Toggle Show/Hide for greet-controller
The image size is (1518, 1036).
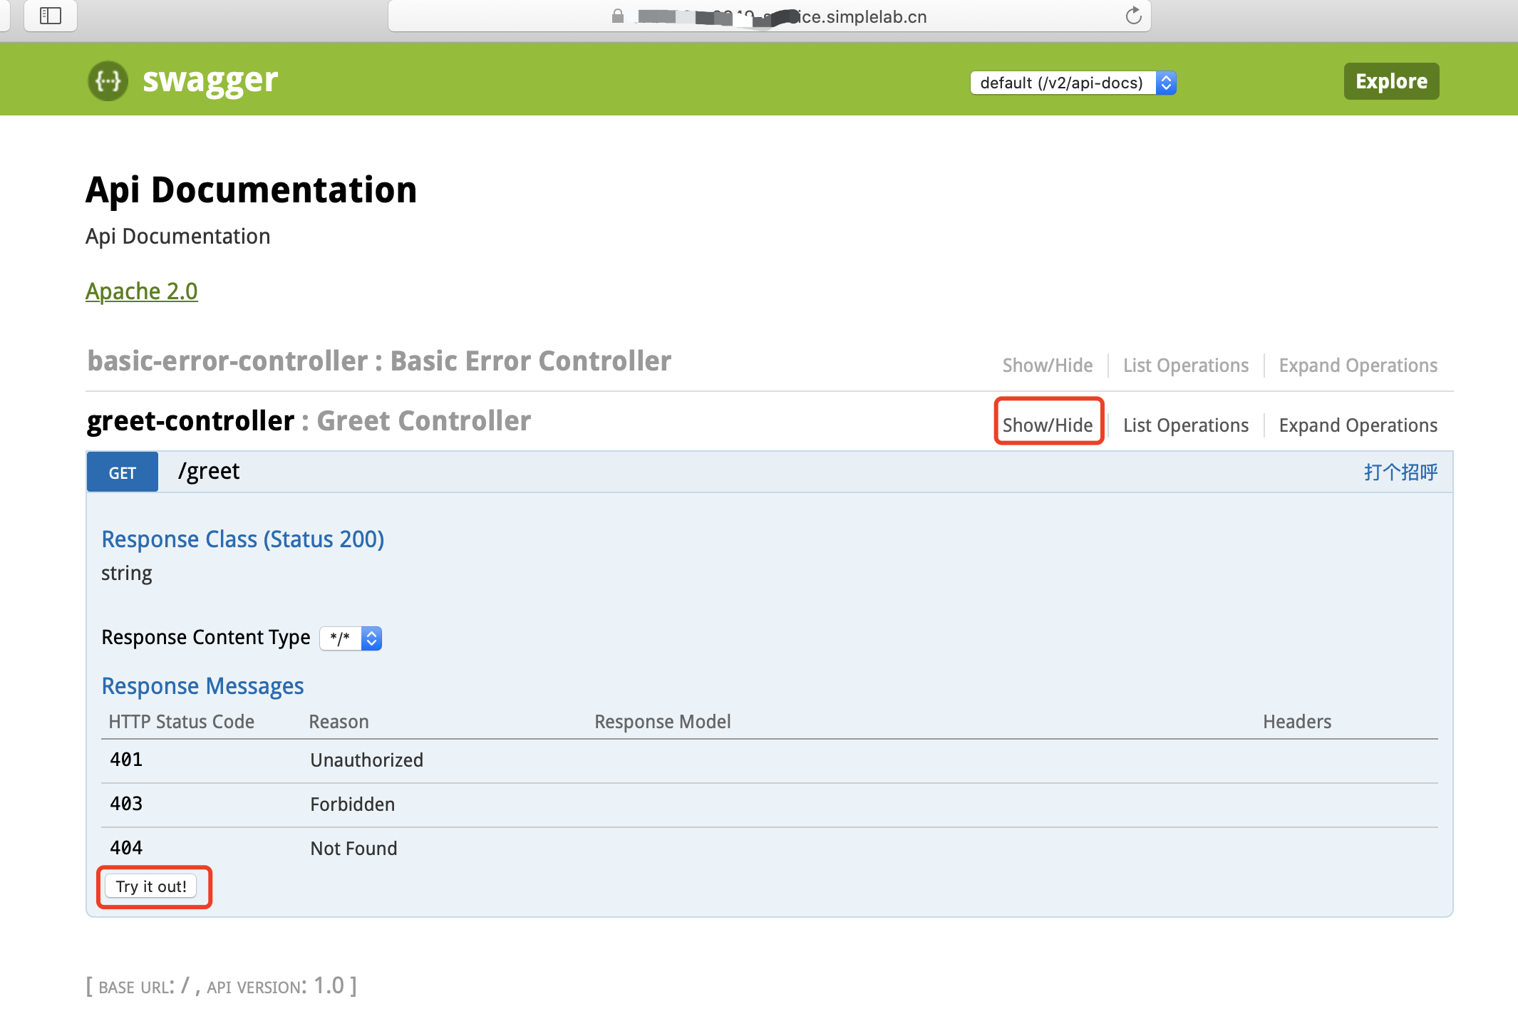coord(1047,425)
